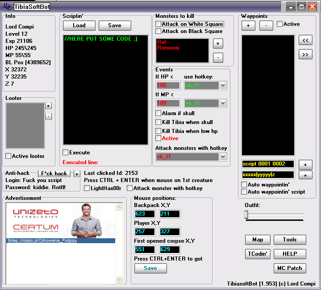The image size is (321, 290).
Task: Toggle the Alarm if skull checkbox
Action: pyautogui.click(x=158, y=113)
